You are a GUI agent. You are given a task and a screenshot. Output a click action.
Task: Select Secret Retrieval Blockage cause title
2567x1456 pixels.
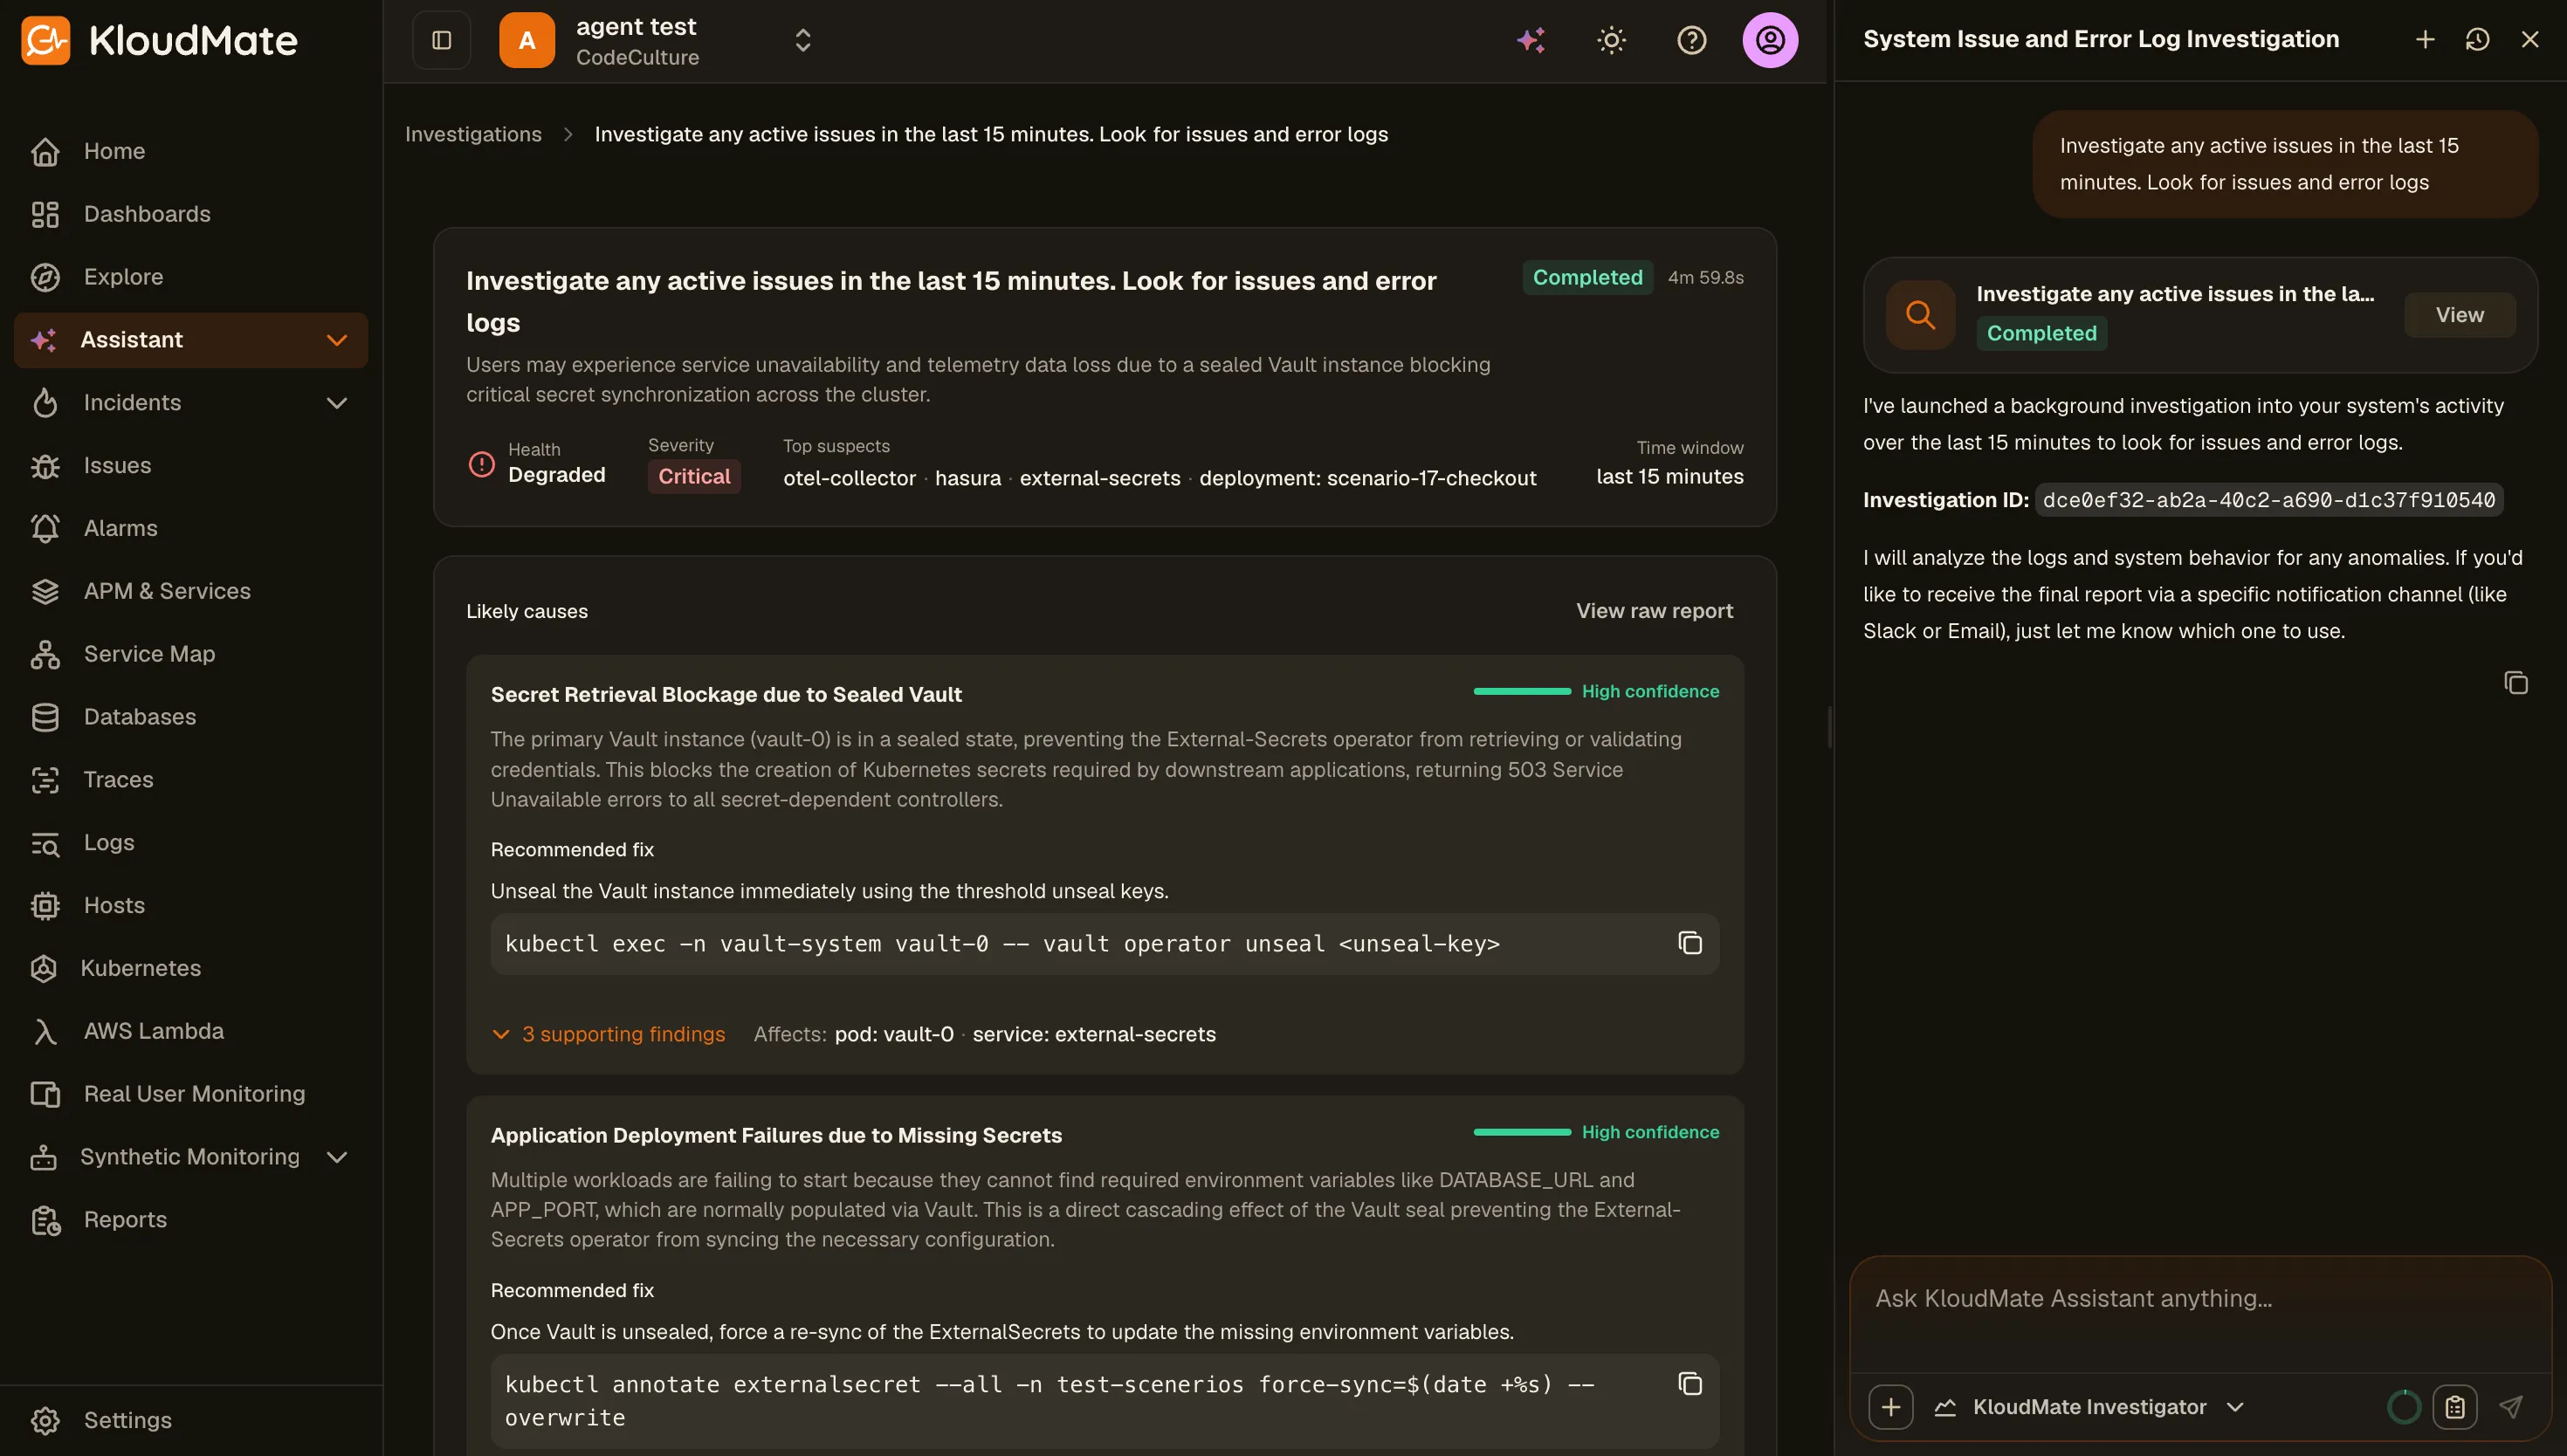[726, 694]
